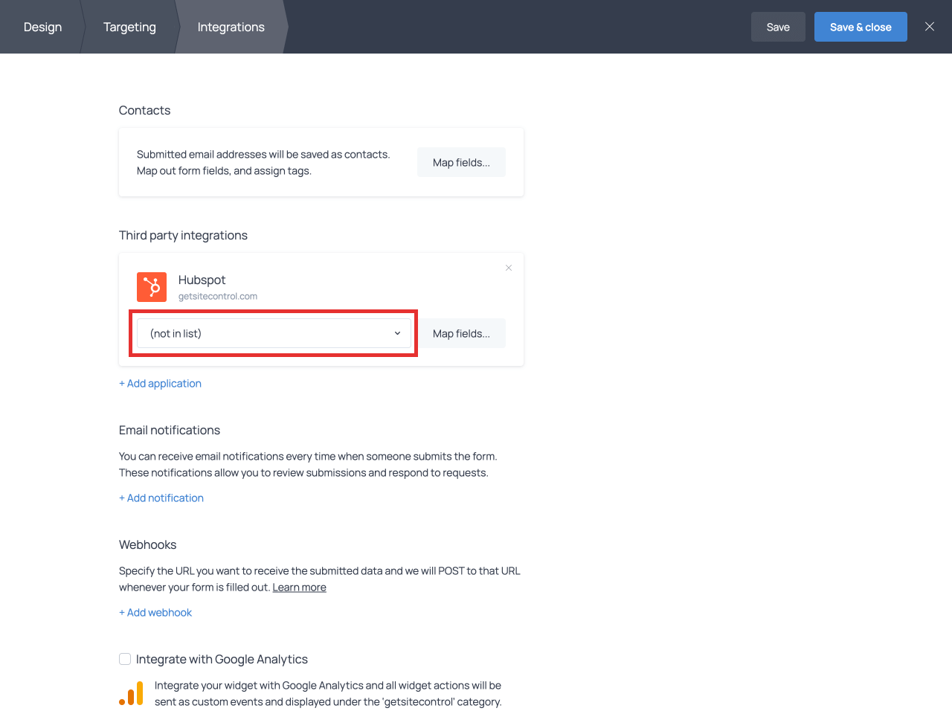
Task: Enable the Integrate with Google Analytics checkbox
Action: 125,659
